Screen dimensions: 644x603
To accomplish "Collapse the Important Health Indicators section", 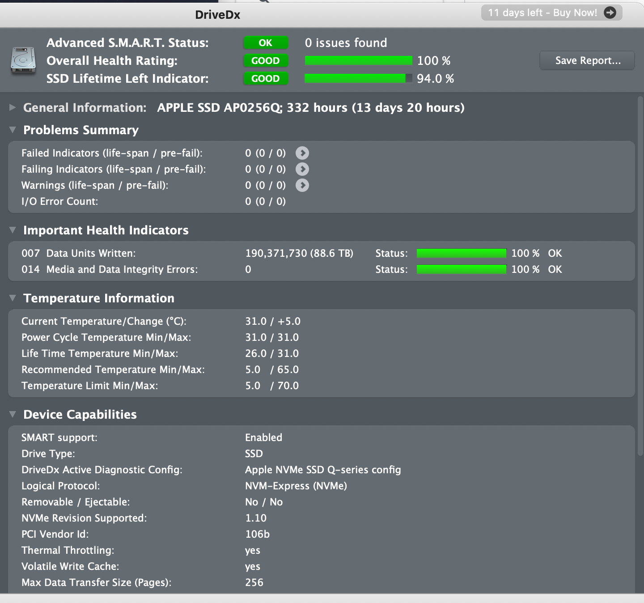I will (13, 230).
